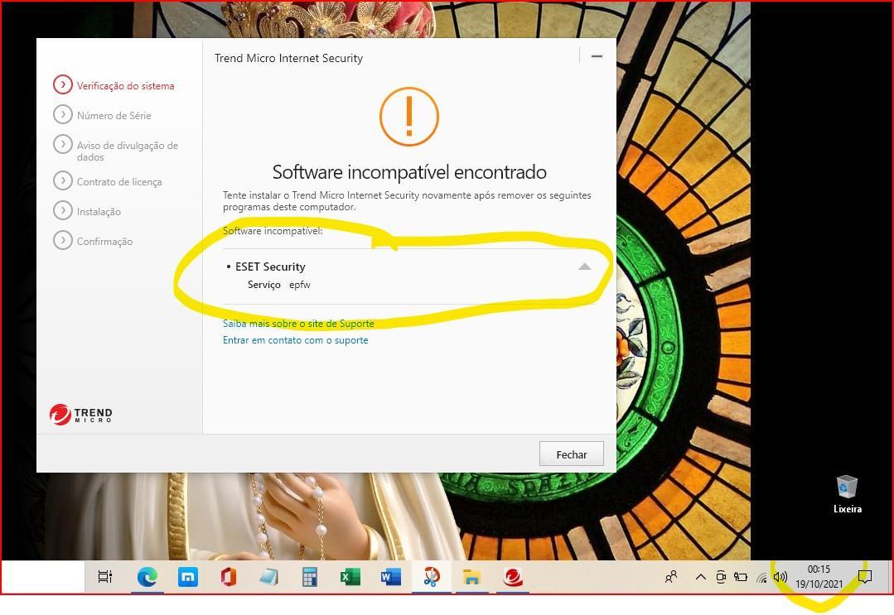
Task: Switch to Trend Micro installer taskbar icon
Action: [513, 577]
